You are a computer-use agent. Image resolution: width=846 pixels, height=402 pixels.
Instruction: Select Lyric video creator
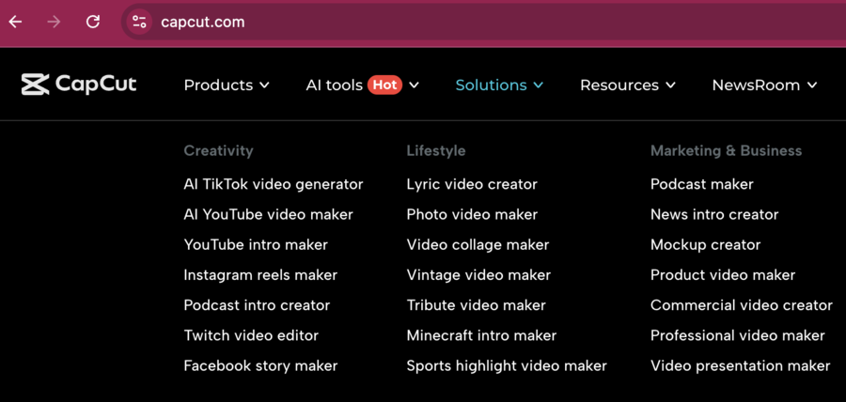click(x=472, y=184)
